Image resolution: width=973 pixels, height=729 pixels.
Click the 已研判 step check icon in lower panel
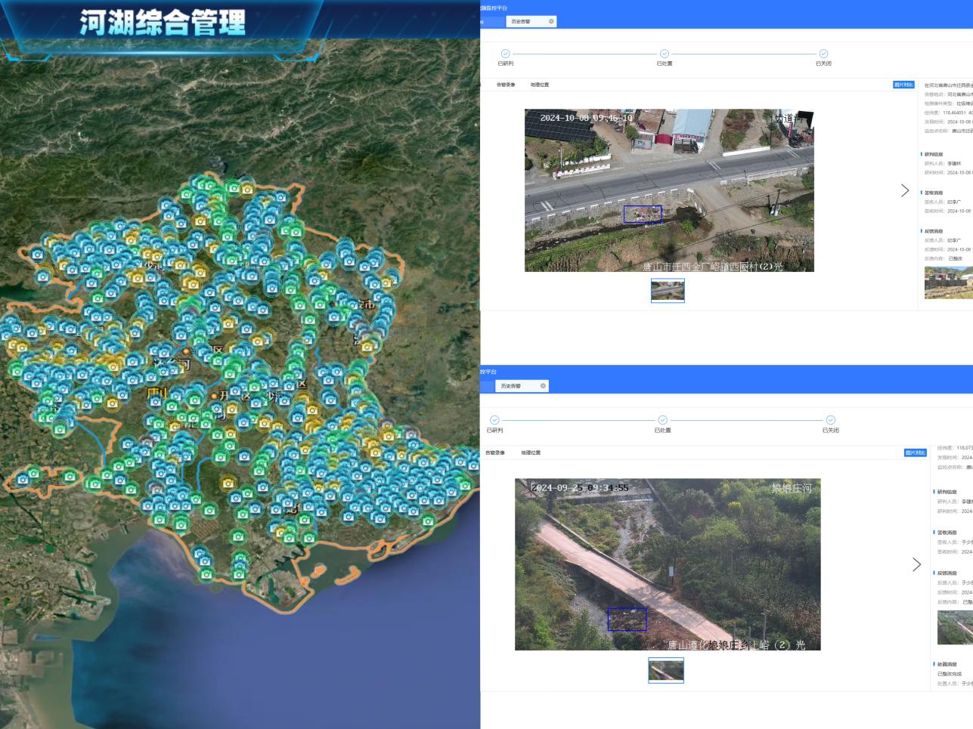point(494,420)
